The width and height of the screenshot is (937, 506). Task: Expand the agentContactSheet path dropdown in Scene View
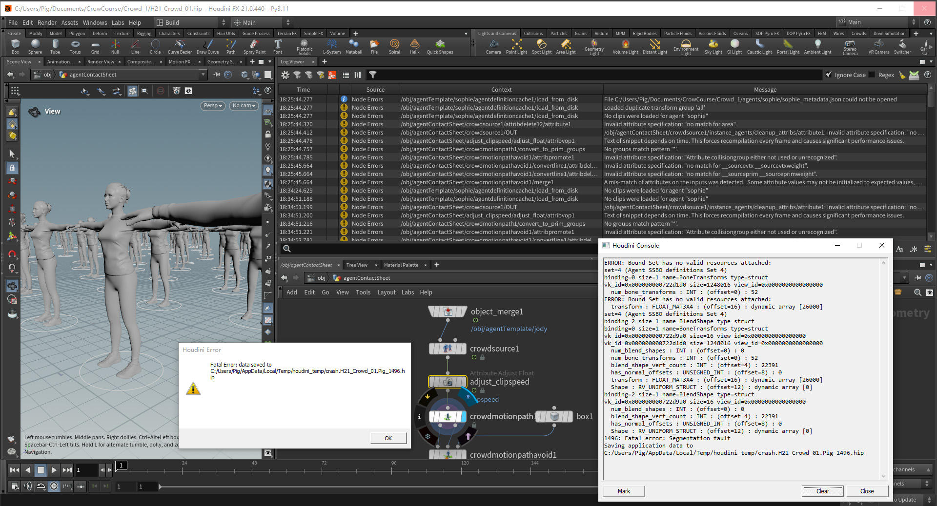tap(203, 75)
